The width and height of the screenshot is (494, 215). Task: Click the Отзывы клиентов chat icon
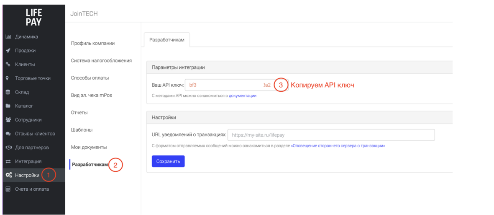pos(8,134)
